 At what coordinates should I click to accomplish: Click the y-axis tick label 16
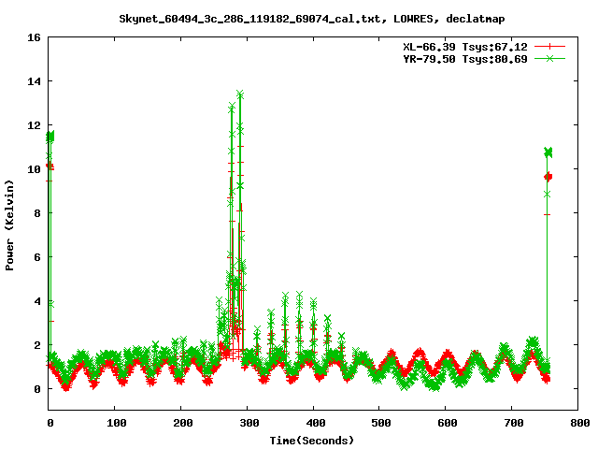34,37
